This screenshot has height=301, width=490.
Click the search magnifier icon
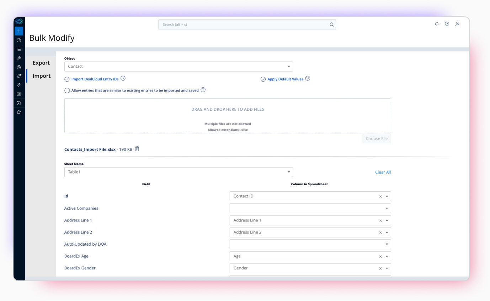coord(331,24)
